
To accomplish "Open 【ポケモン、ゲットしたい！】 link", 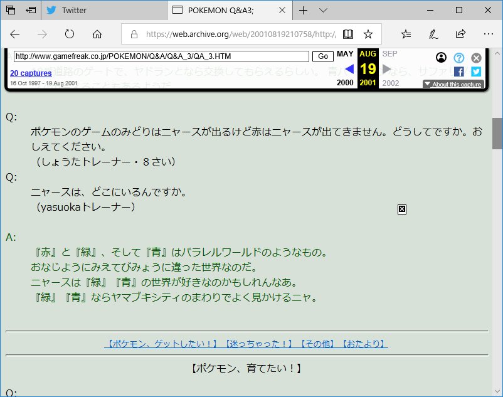I will coord(161,344).
